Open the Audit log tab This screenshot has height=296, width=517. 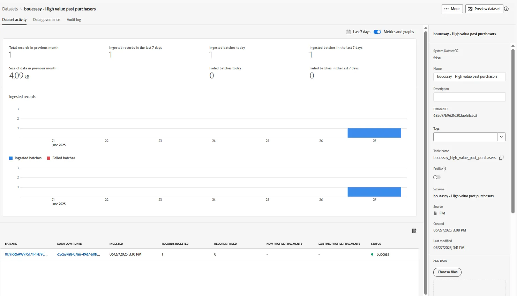pyautogui.click(x=74, y=20)
